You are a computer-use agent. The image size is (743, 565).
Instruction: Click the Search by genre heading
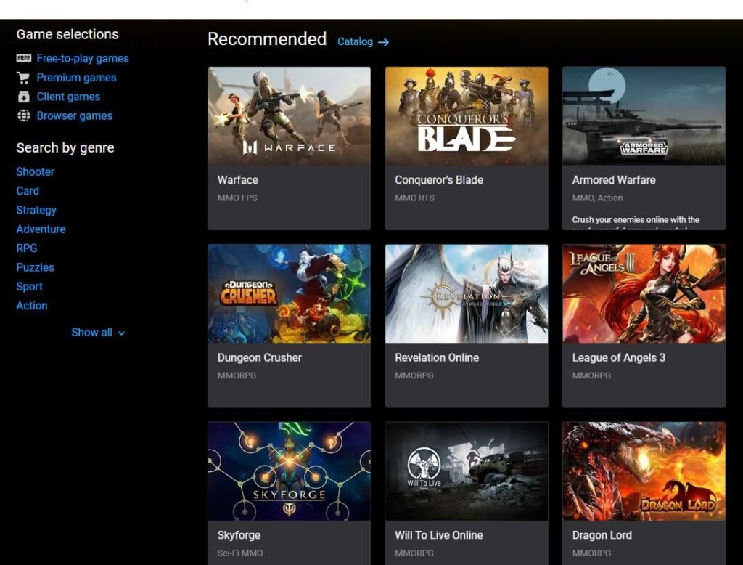65,148
